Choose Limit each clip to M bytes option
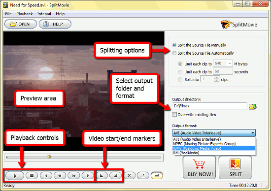The height and width of the screenshot is (191, 271). coord(180,64)
